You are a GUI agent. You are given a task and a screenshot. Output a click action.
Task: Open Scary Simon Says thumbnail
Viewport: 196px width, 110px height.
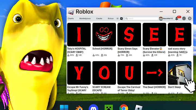(x=129, y=35)
